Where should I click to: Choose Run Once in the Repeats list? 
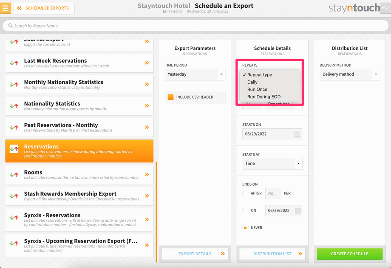coord(258,89)
